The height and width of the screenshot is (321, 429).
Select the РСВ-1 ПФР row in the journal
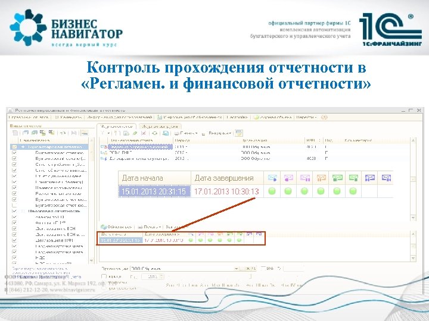pyautogui.click(x=254, y=153)
